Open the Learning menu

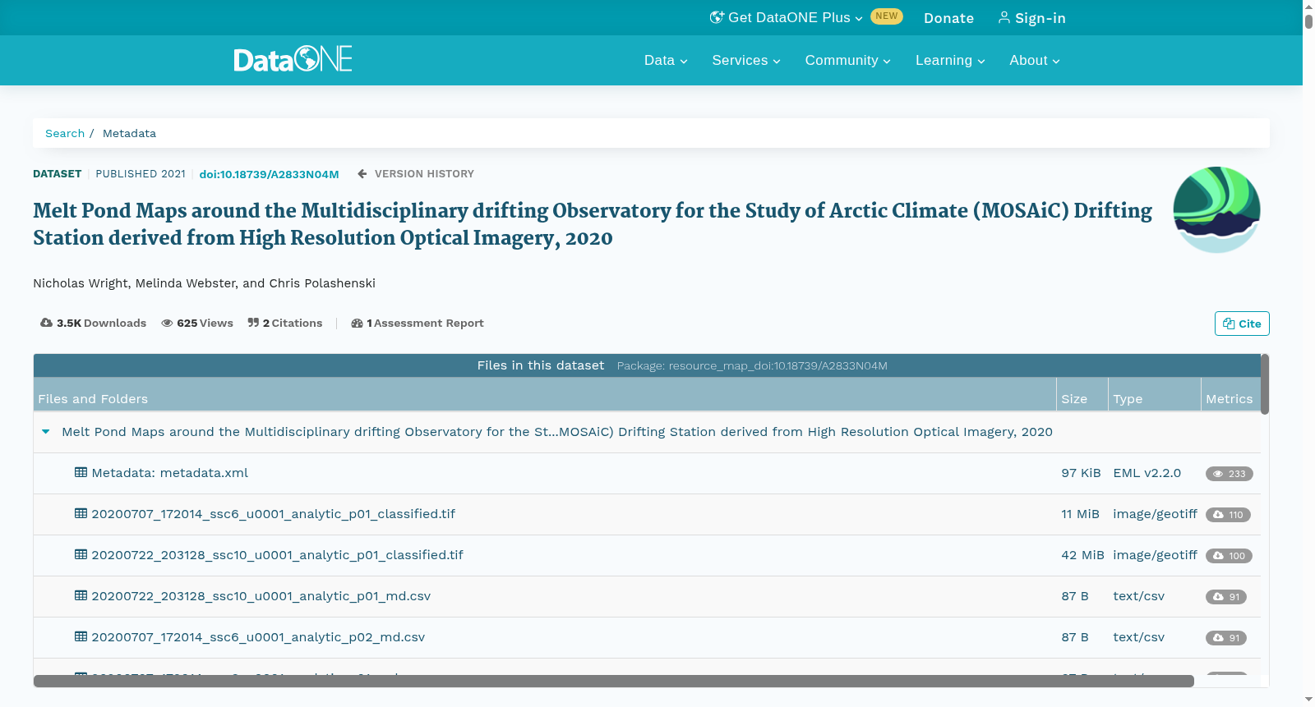(x=950, y=60)
